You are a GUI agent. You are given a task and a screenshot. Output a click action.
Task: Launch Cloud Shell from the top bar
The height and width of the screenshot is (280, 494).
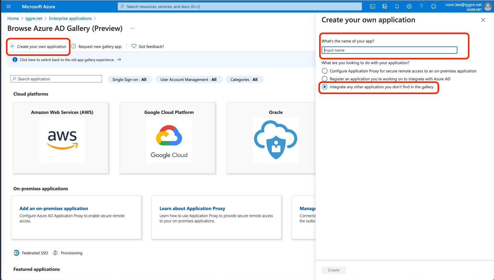pos(372,6)
